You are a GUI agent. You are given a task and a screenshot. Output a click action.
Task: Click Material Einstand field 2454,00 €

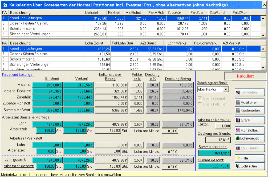click(x=47, y=85)
